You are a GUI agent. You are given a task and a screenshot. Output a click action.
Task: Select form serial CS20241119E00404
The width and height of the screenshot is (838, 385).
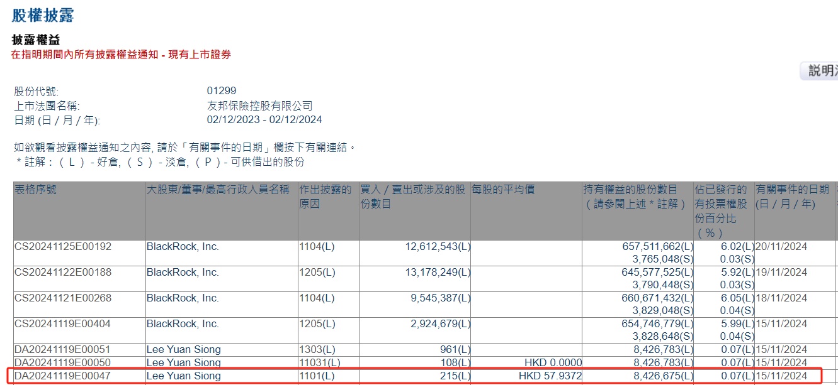point(63,324)
